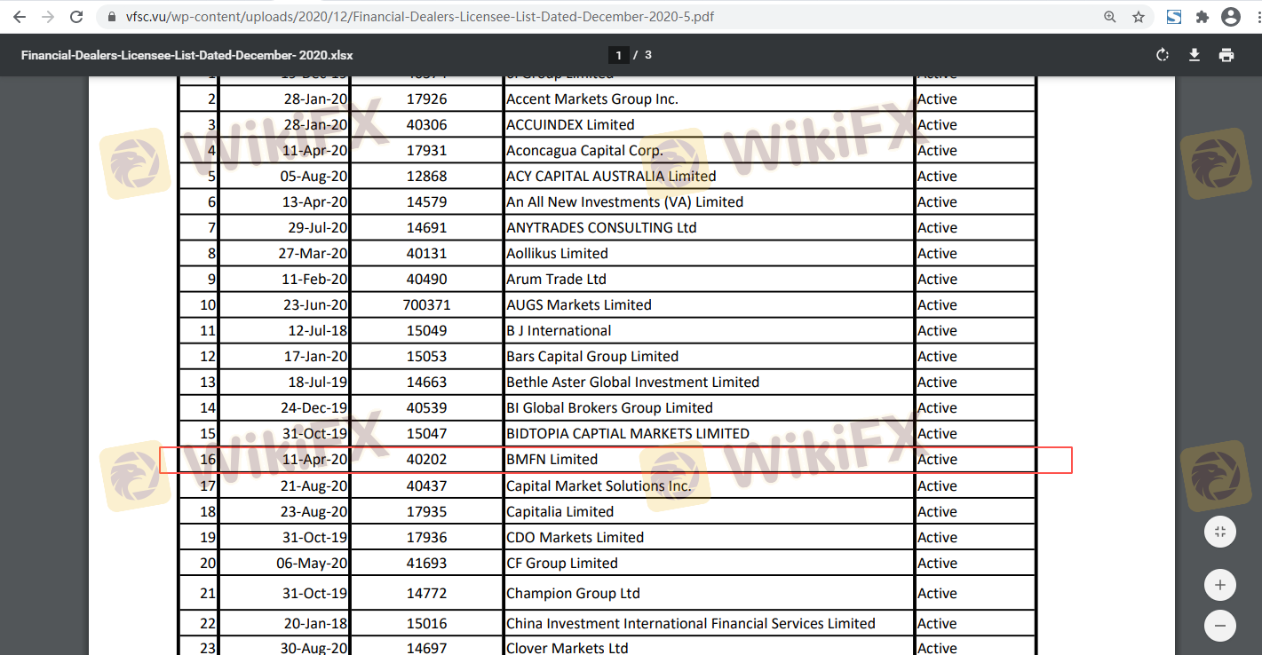Viewport: 1262px width, 655px height.
Task: Click the site lock security icon
Action: pos(110,17)
